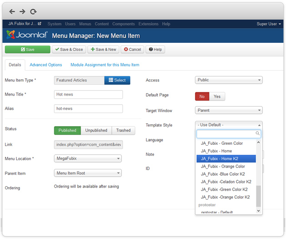Click the magnifier icon in template search

(x=257, y=133)
